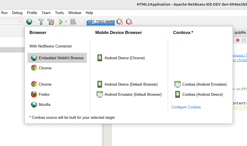The width and height of the screenshot is (247, 146).
Task: Click the Mobile Device Browser heading
Action: tap(119, 33)
